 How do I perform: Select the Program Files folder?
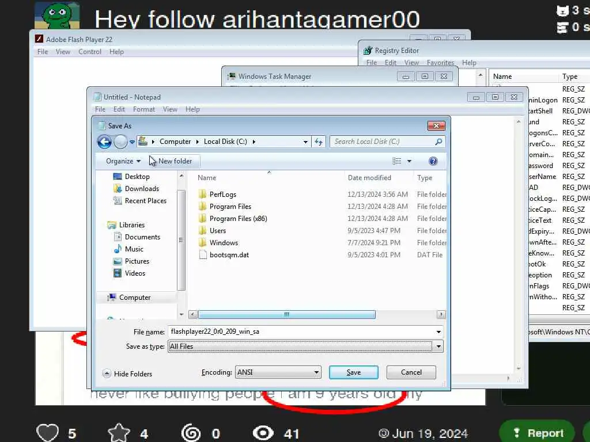click(230, 207)
